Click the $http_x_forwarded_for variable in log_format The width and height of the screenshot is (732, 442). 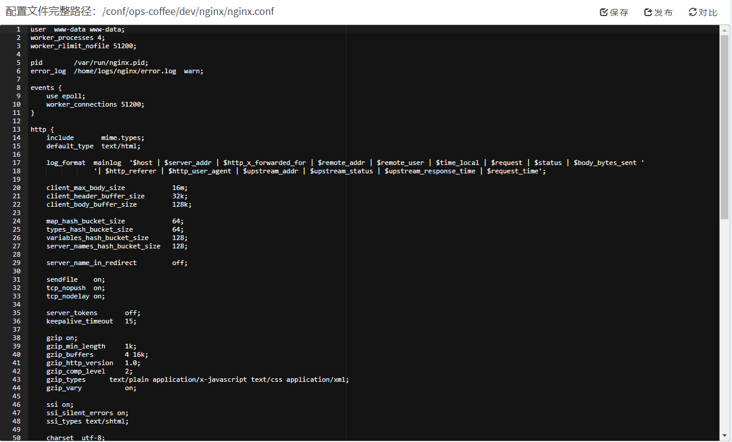[264, 163]
